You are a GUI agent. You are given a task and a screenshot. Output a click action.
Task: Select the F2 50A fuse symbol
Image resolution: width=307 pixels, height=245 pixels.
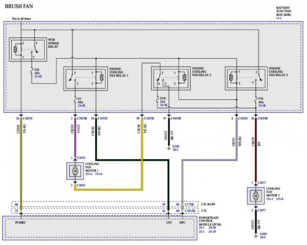[75, 100]
